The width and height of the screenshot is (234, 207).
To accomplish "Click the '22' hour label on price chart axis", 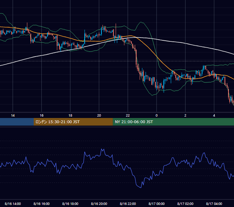I will coord(128,116).
